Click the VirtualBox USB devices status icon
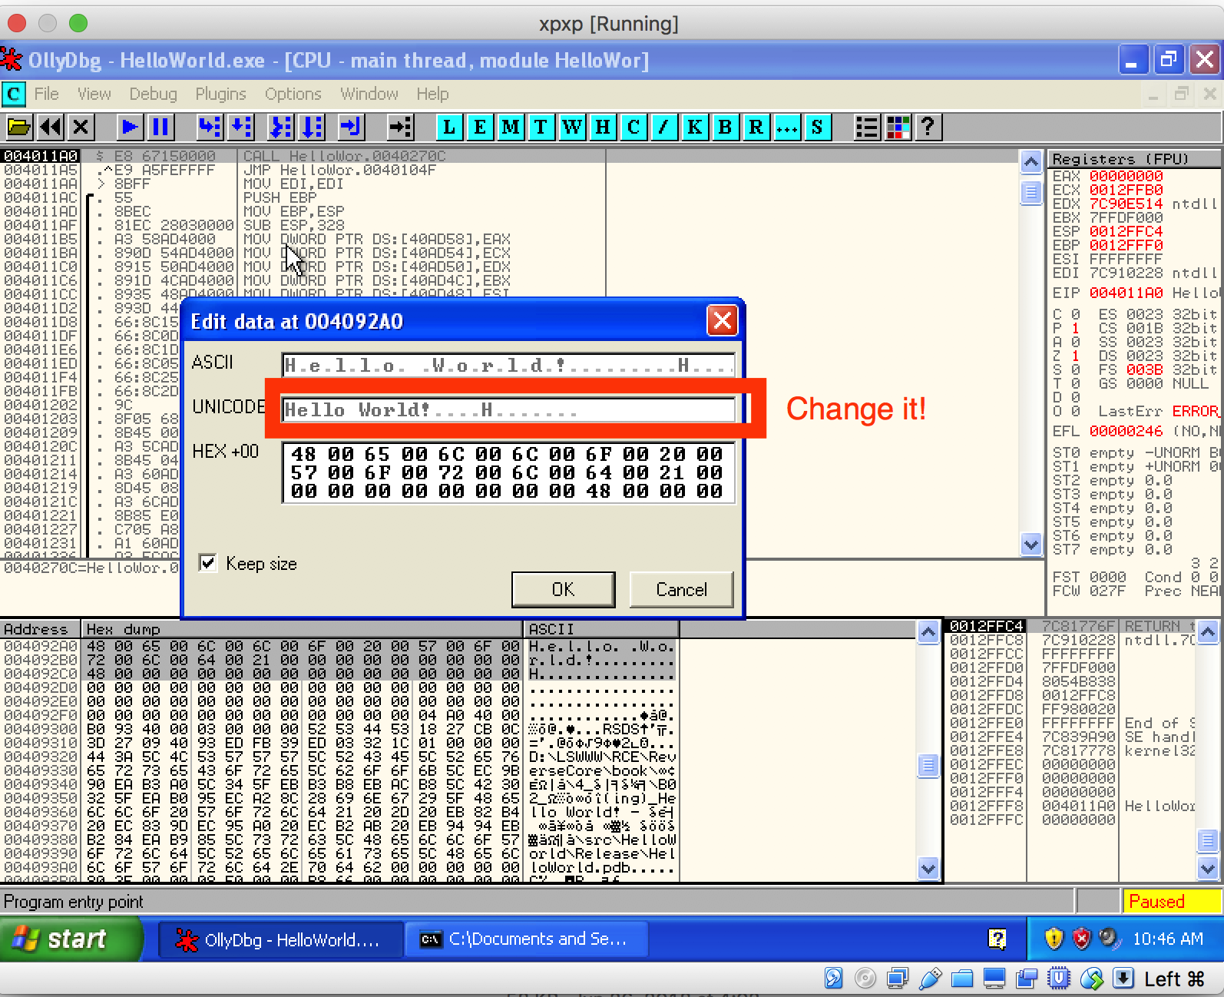This screenshot has width=1224, height=997. click(x=930, y=979)
